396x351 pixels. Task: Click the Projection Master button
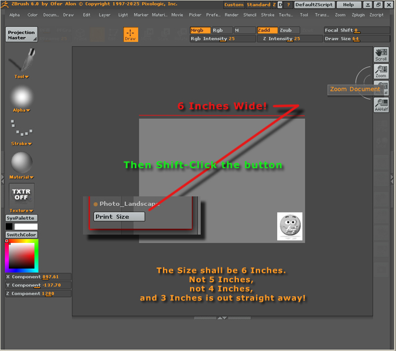[22, 35]
